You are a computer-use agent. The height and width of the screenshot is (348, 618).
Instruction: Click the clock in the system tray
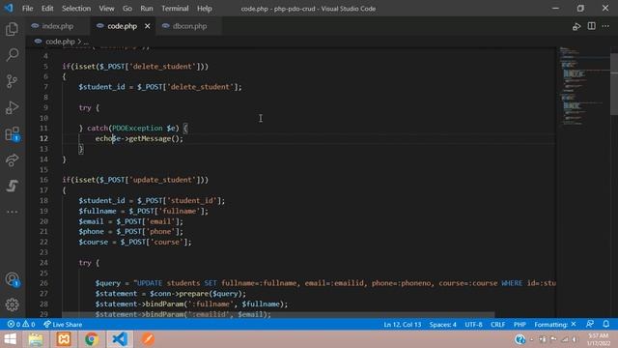[599, 339]
